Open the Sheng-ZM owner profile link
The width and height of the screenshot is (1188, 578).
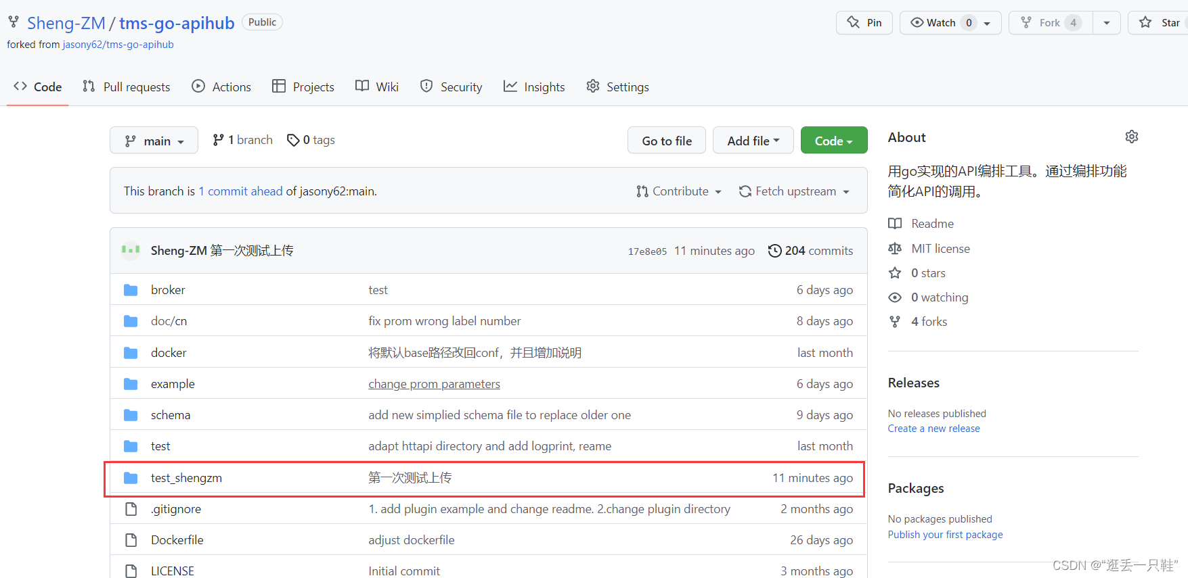click(x=66, y=23)
